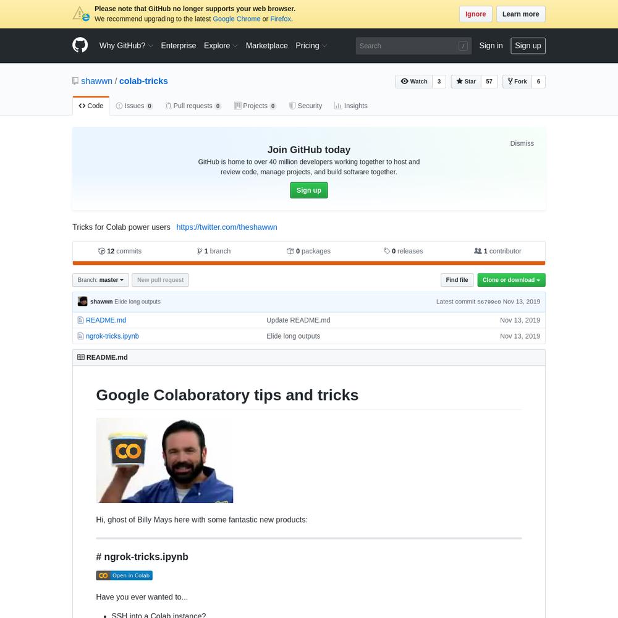This screenshot has width=618, height=618.
Task: Click the package icon beside 0 packages
Action: point(290,251)
